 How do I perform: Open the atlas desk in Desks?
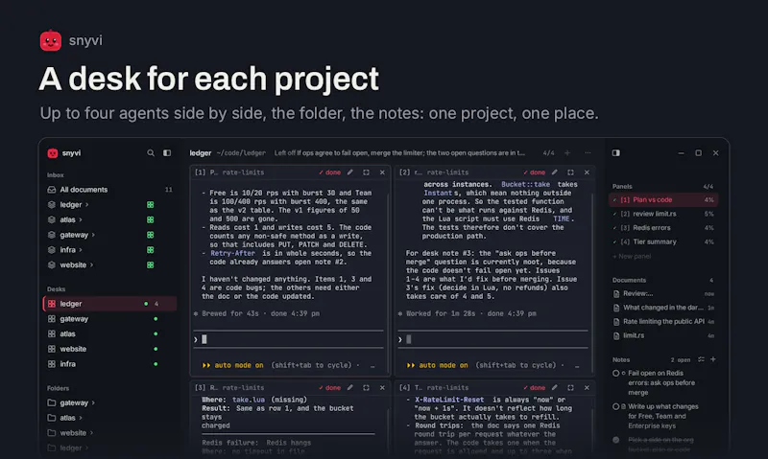[x=109, y=333]
